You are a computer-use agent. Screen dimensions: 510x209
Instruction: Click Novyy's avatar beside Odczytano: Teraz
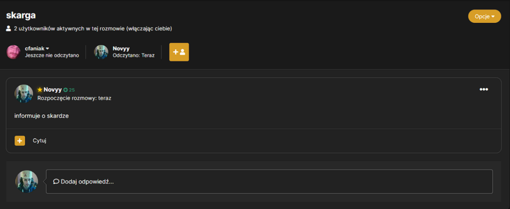click(x=101, y=52)
